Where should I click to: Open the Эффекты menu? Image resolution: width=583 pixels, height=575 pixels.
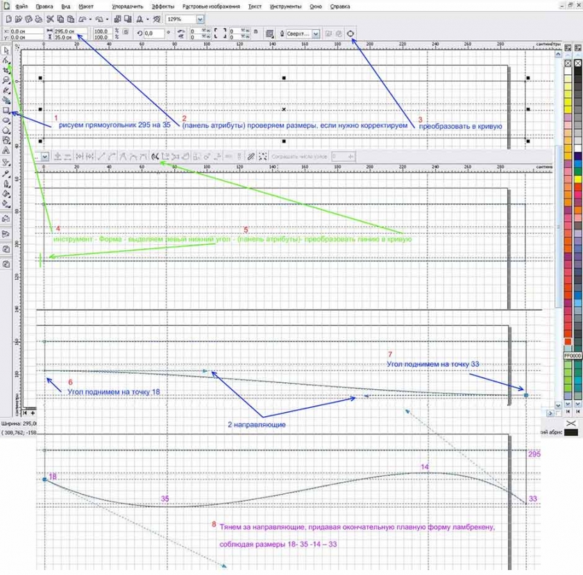[x=163, y=6]
